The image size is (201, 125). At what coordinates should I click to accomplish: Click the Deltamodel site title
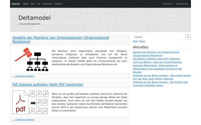coord(35,18)
